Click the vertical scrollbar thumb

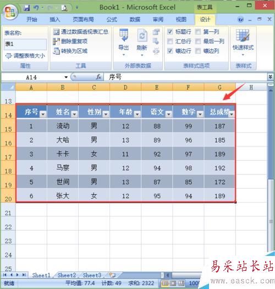(x=271, y=216)
